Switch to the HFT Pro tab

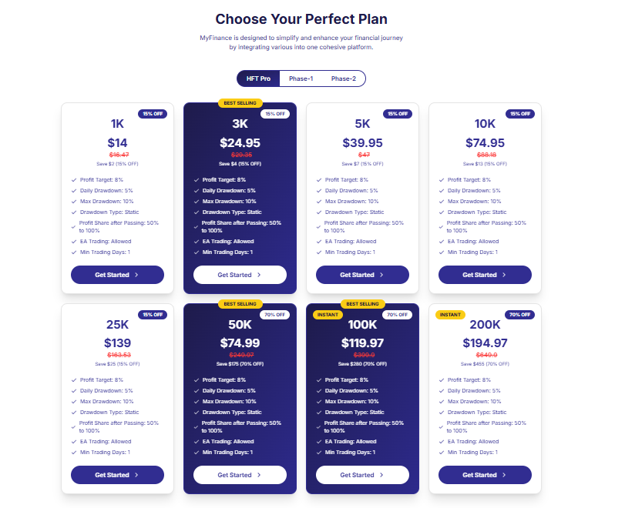click(258, 79)
